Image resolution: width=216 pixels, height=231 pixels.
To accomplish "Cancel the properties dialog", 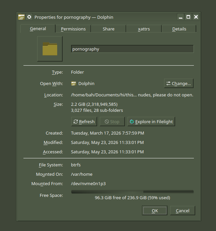I will (x=183, y=211).
